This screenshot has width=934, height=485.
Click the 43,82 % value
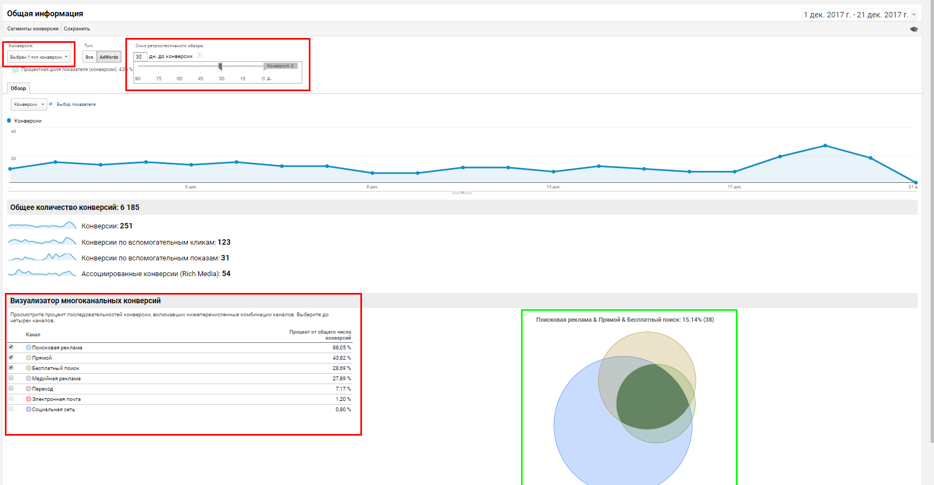(x=342, y=358)
